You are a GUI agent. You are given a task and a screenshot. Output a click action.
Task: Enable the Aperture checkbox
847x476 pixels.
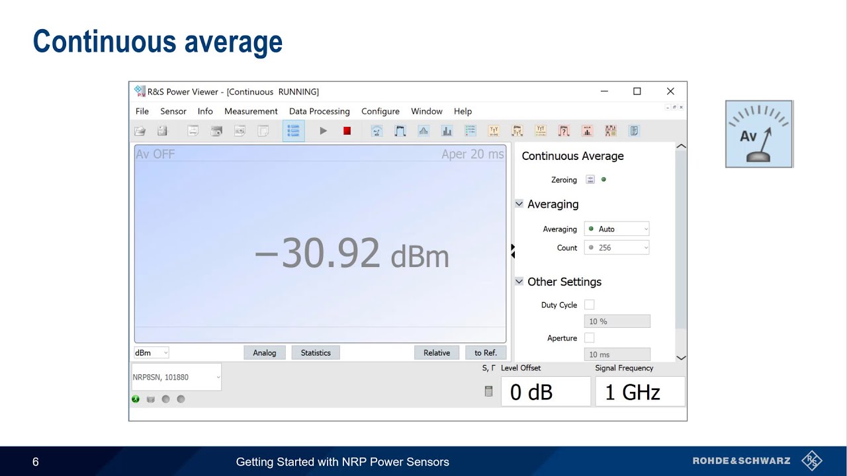coord(590,338)
